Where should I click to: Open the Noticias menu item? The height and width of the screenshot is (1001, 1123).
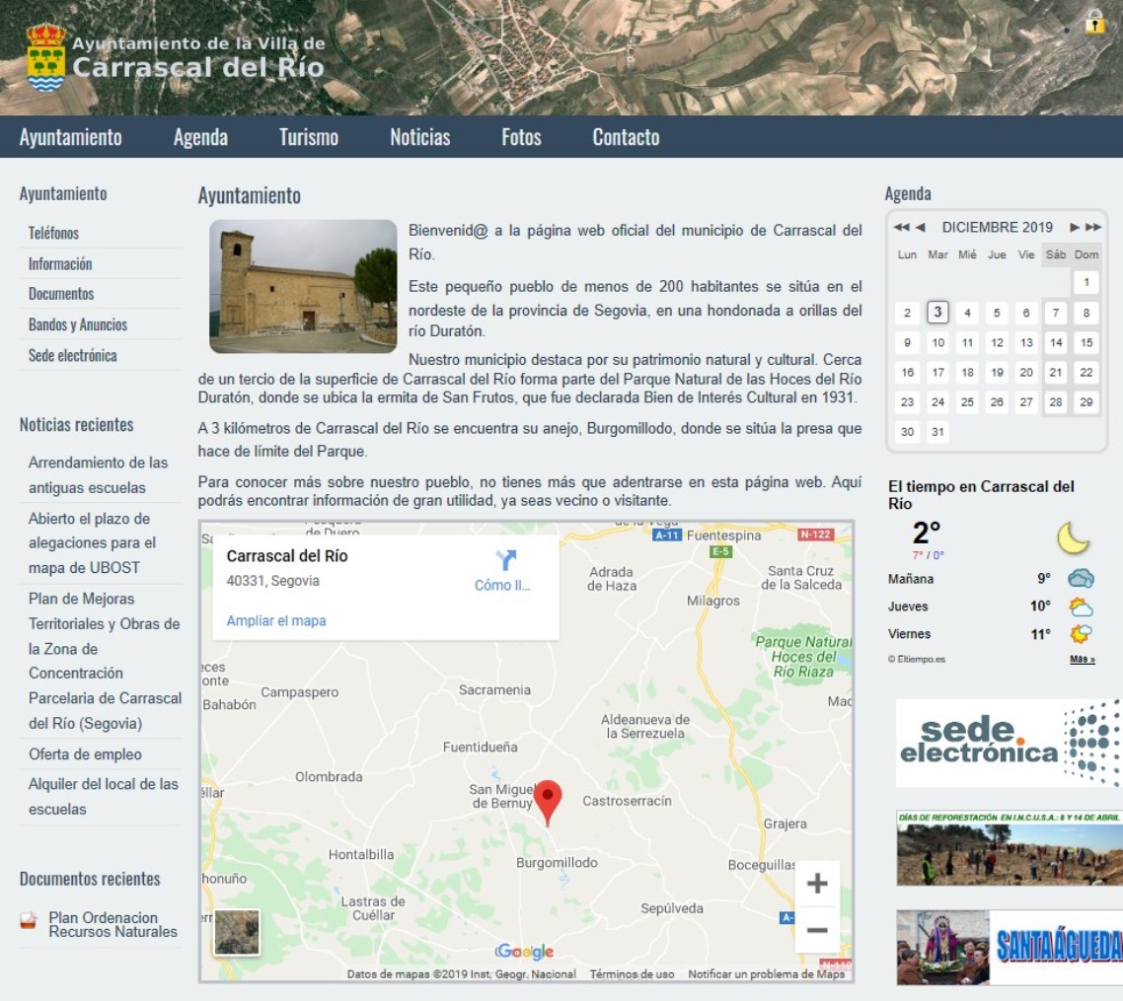(x=419, y=137)
